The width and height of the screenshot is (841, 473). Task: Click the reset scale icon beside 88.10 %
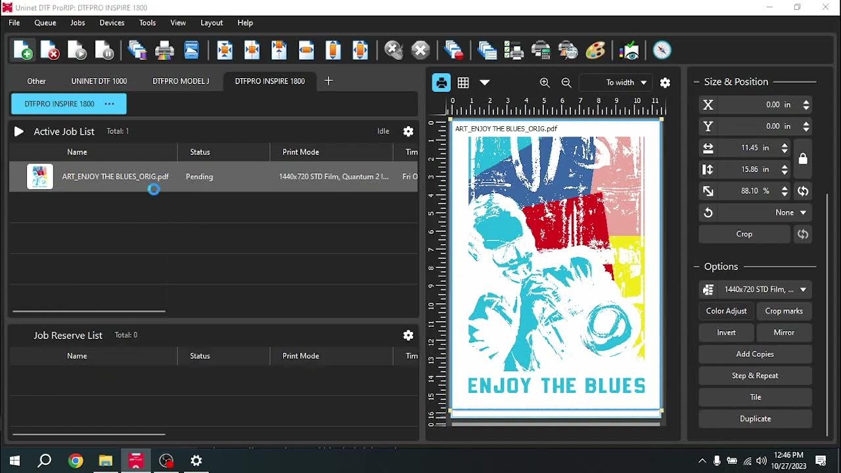coord(802,191)
